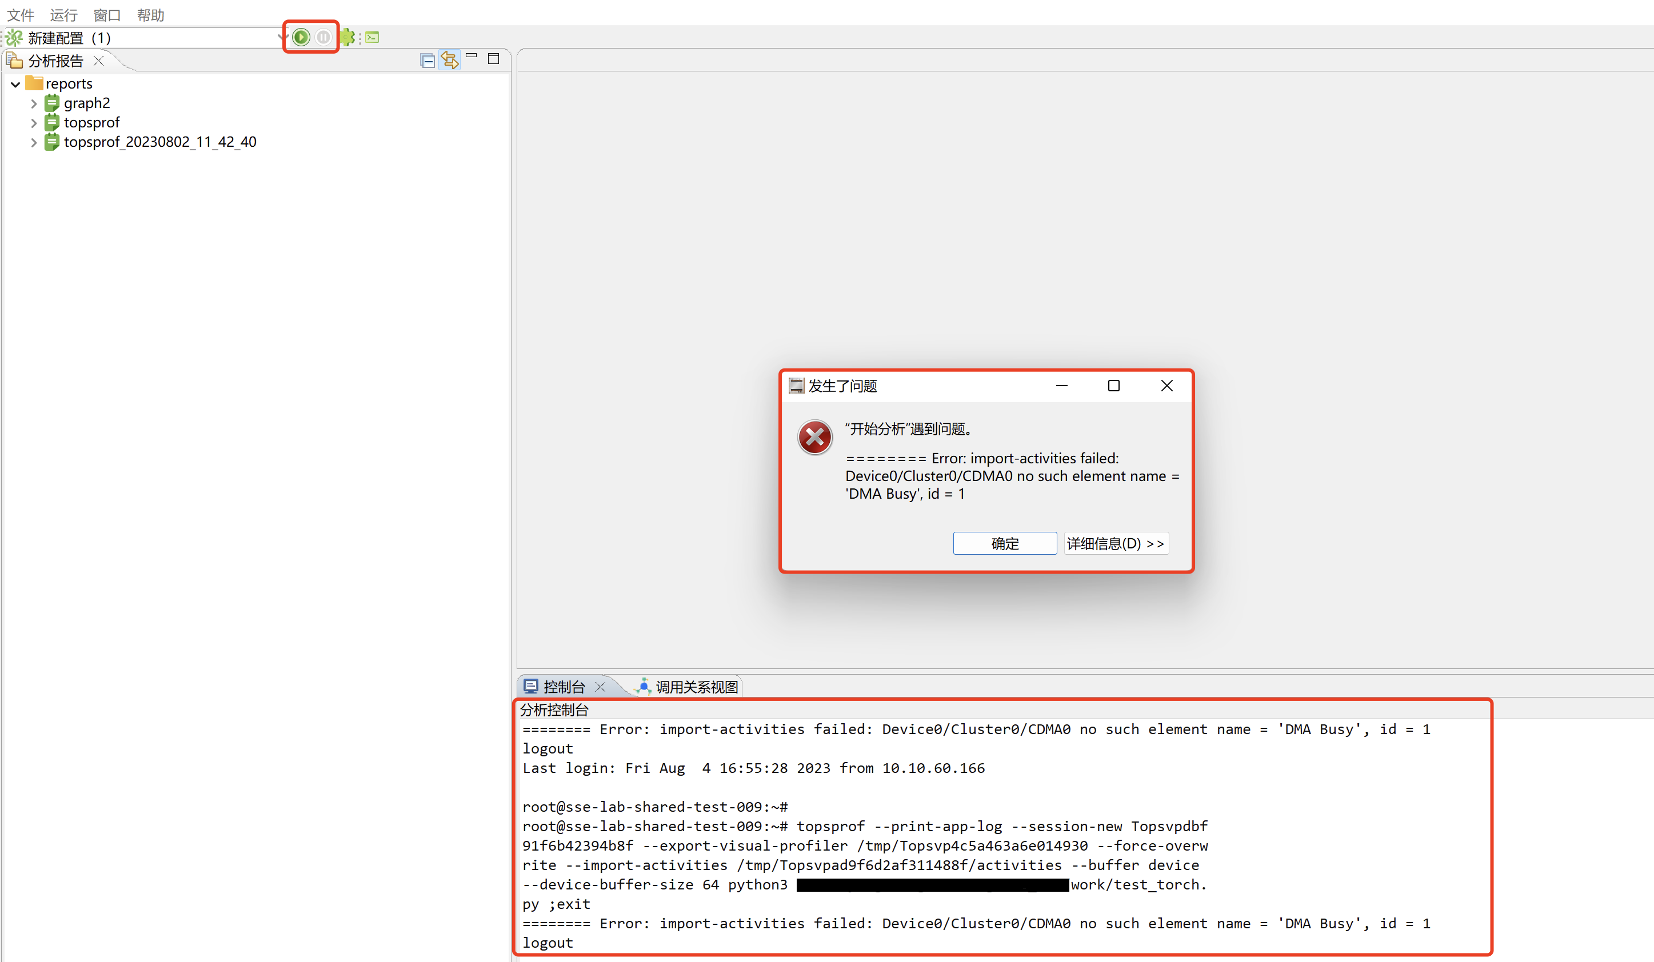1654x962 pixels.
Task: Click the red error X icon in dialog
Action: tap(814, 437)
